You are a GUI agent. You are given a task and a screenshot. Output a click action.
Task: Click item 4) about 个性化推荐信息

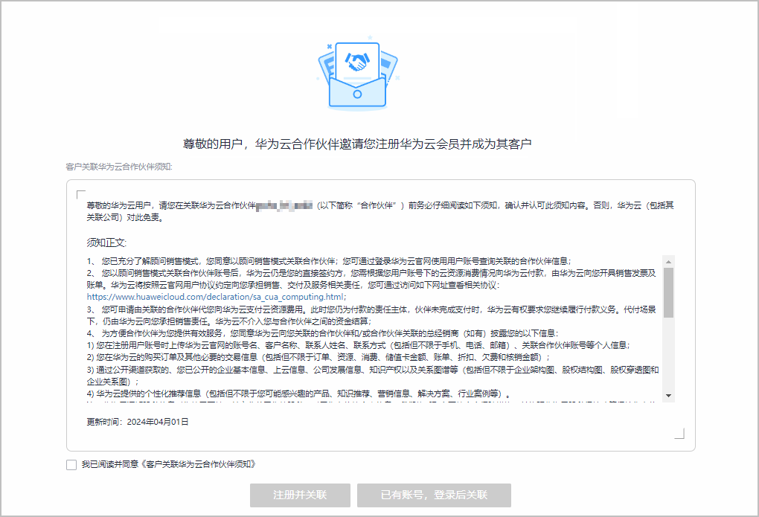point(298,394)
